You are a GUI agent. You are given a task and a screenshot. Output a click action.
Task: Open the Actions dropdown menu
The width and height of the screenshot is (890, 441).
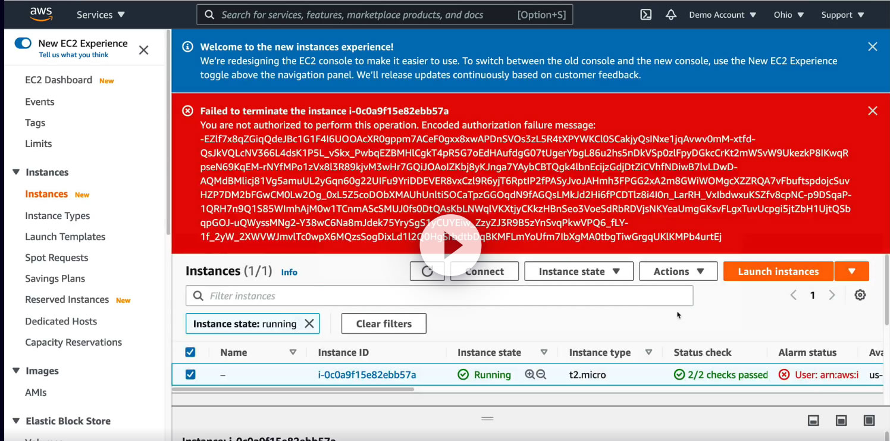tap(678, 271)
